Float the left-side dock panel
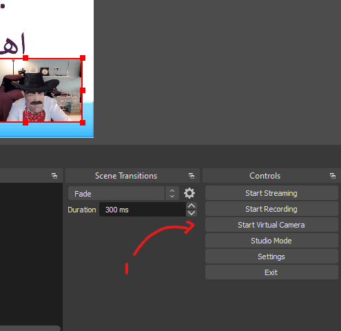 pos(54,176)
